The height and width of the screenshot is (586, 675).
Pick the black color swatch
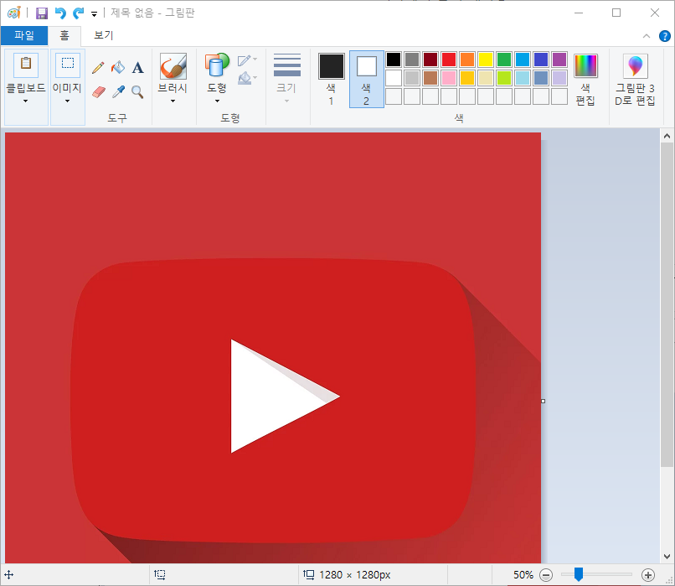click(x=394, y=60)
